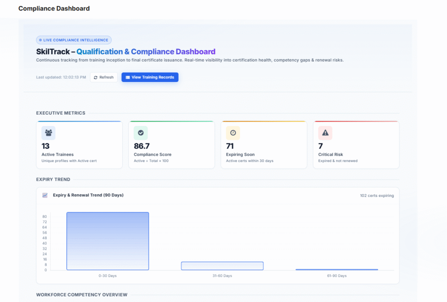447x302 pixels.
Task: Click 'Unique profiles with Active cert' text
Action: (x=69, y=161)
